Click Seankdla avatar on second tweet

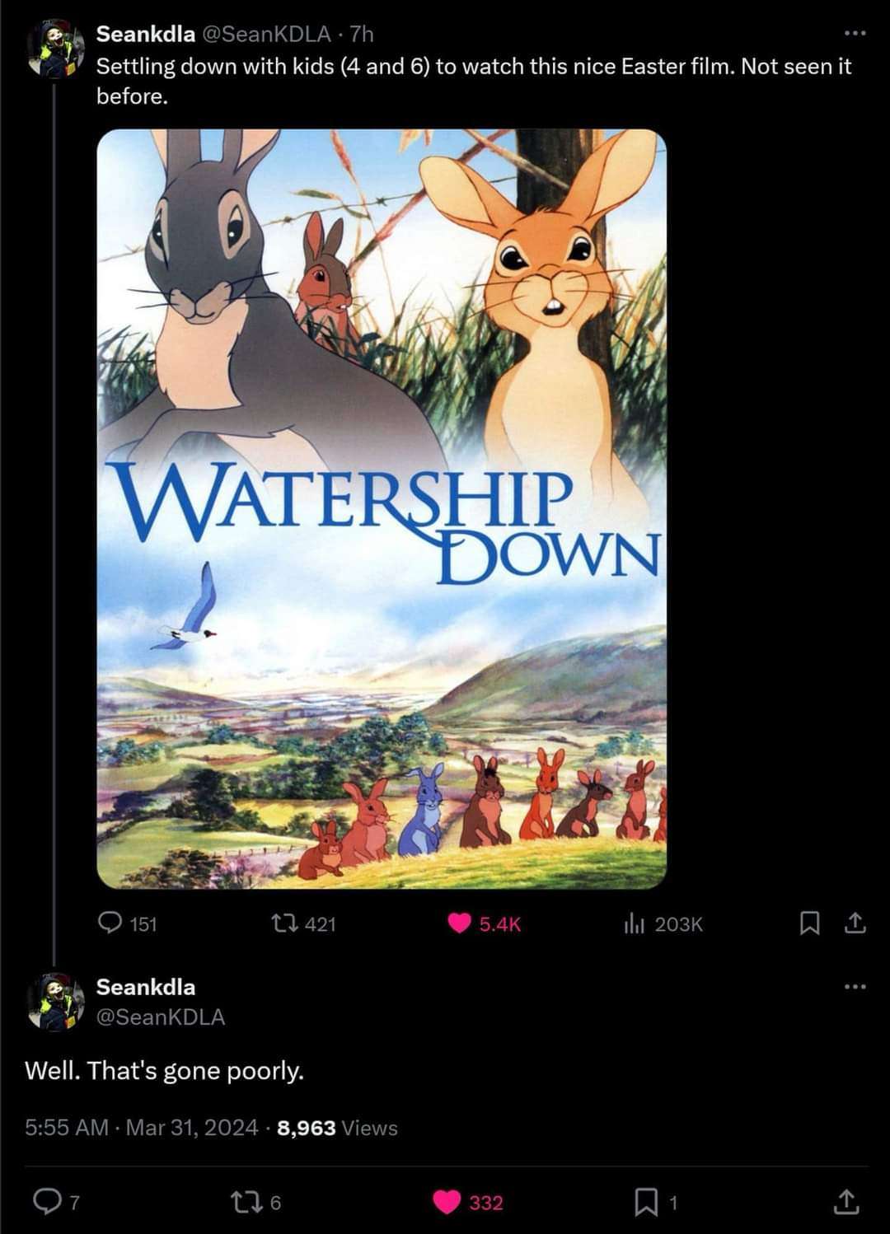click(x=55, y=1001)
